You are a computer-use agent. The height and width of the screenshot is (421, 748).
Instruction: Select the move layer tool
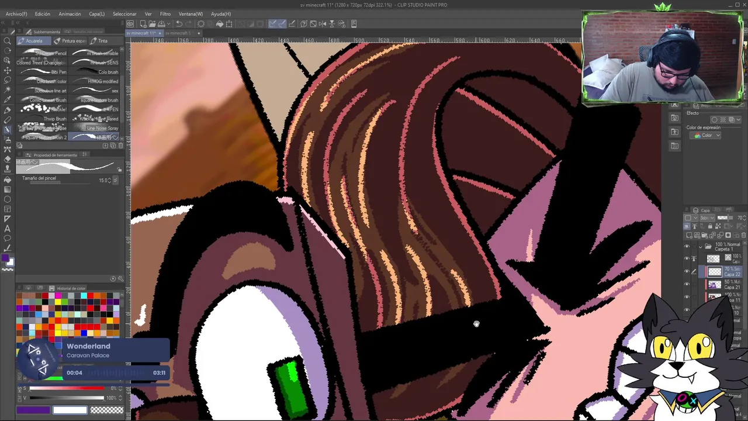click(8, 70)
